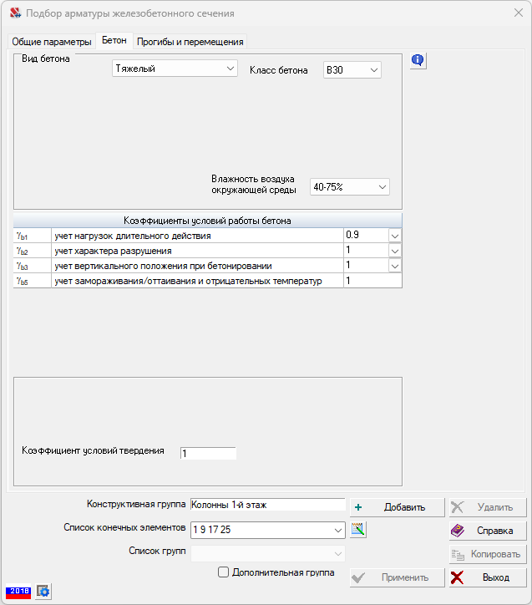Expand the γb3 coefficient dropdown arrow
The image size is (532, 605).
pos(395,266)
